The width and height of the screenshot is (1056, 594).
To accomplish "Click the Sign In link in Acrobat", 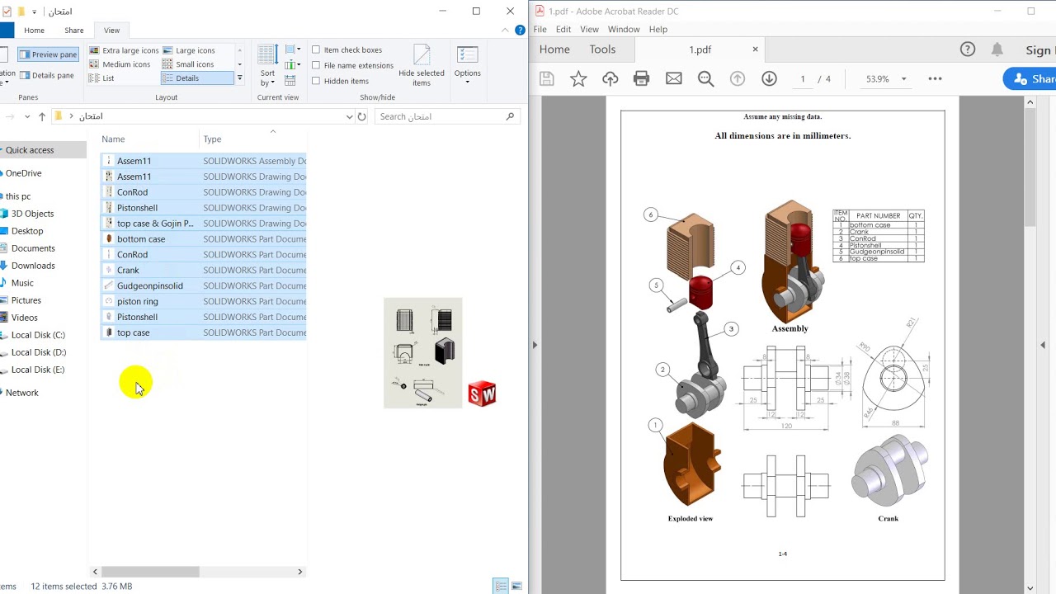I will tap(1040, 50).
